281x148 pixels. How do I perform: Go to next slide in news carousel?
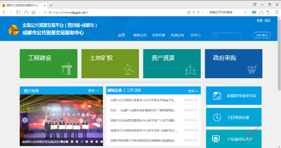(99, 120)
